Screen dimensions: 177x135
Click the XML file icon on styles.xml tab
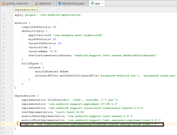tap(36, 3)
